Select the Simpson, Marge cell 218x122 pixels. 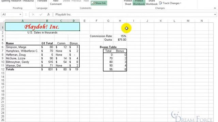pos(22,47)
